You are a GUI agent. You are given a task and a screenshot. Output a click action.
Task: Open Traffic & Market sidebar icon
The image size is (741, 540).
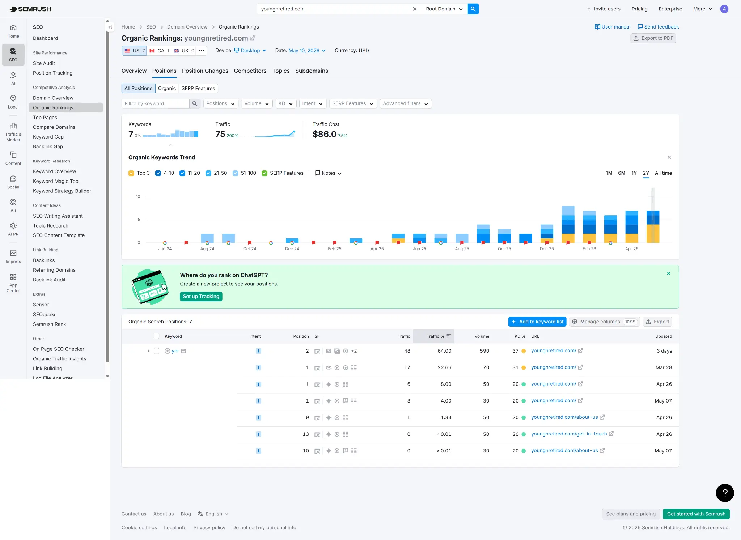point(13,132)
